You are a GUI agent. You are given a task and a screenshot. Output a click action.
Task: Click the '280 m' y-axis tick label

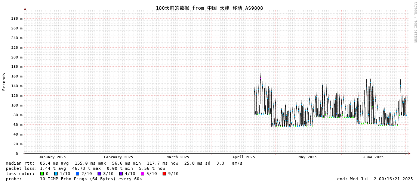(x=16, y=19)
